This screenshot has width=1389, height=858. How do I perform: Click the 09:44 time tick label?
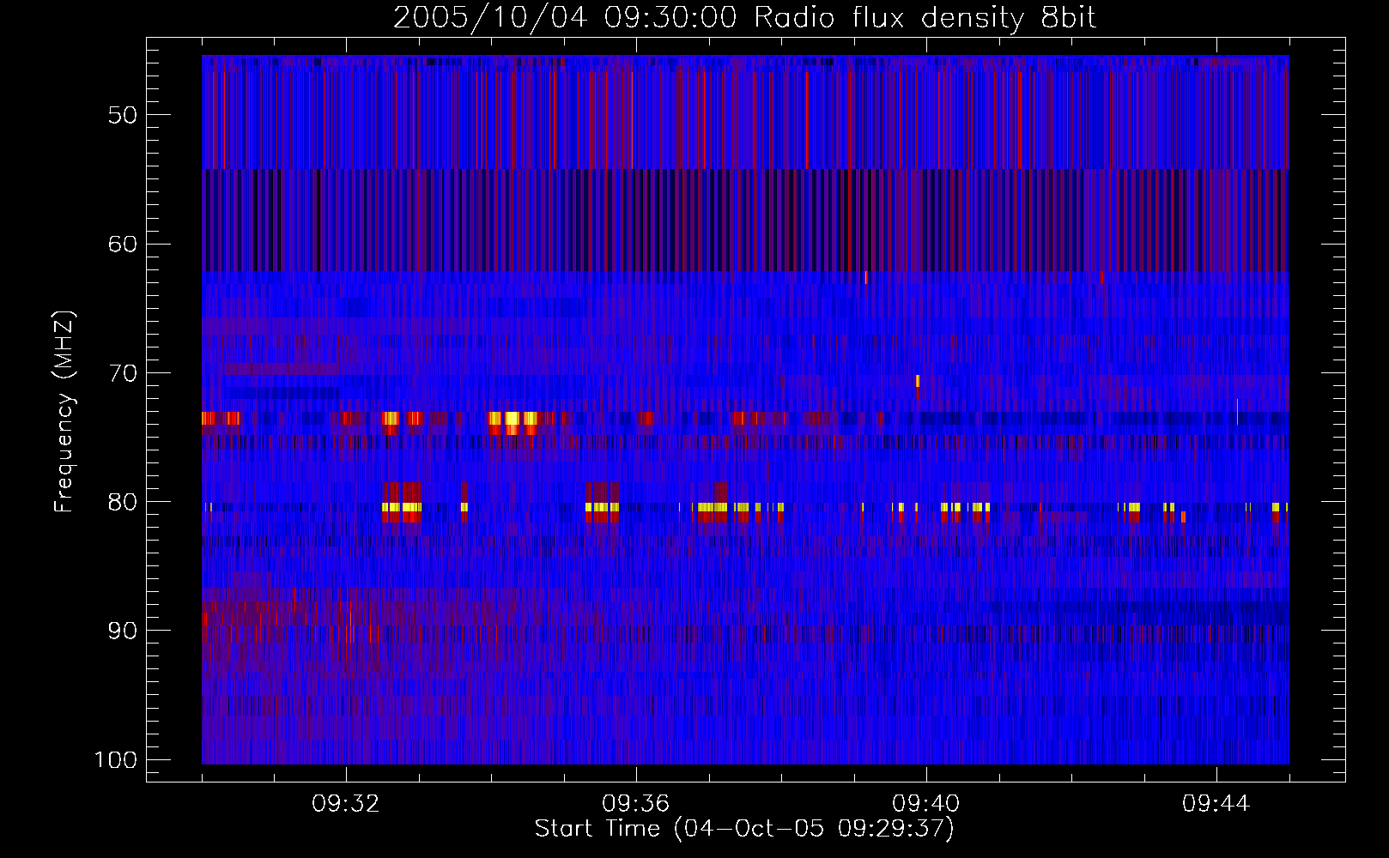[x=1216, y=804]
